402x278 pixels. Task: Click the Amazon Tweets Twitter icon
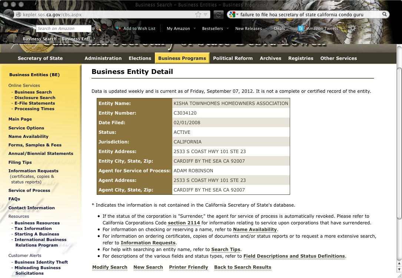pyautogui.click(x=301, y=28)
